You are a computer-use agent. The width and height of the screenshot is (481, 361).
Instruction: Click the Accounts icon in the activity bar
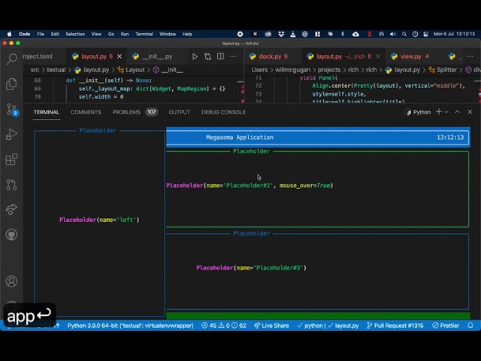[11, 281]
